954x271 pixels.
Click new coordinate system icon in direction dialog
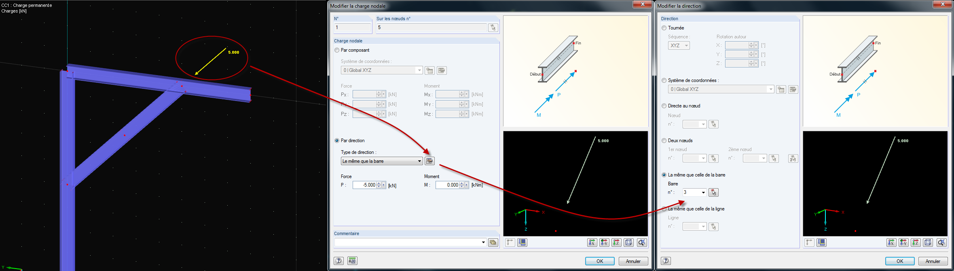point(781,89)
